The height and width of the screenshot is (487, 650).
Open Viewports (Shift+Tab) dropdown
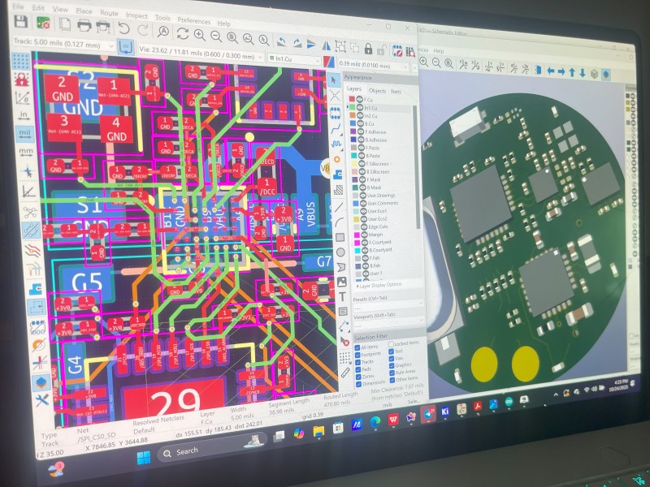(388, 324)
